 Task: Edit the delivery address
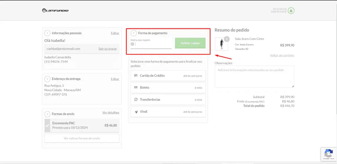click(115, 79)
